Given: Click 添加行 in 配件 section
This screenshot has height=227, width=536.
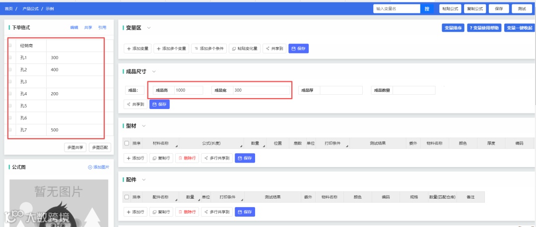Looking at the screenshot, I should [135, 212].
